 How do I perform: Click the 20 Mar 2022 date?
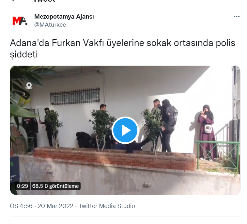click(55, 206)
